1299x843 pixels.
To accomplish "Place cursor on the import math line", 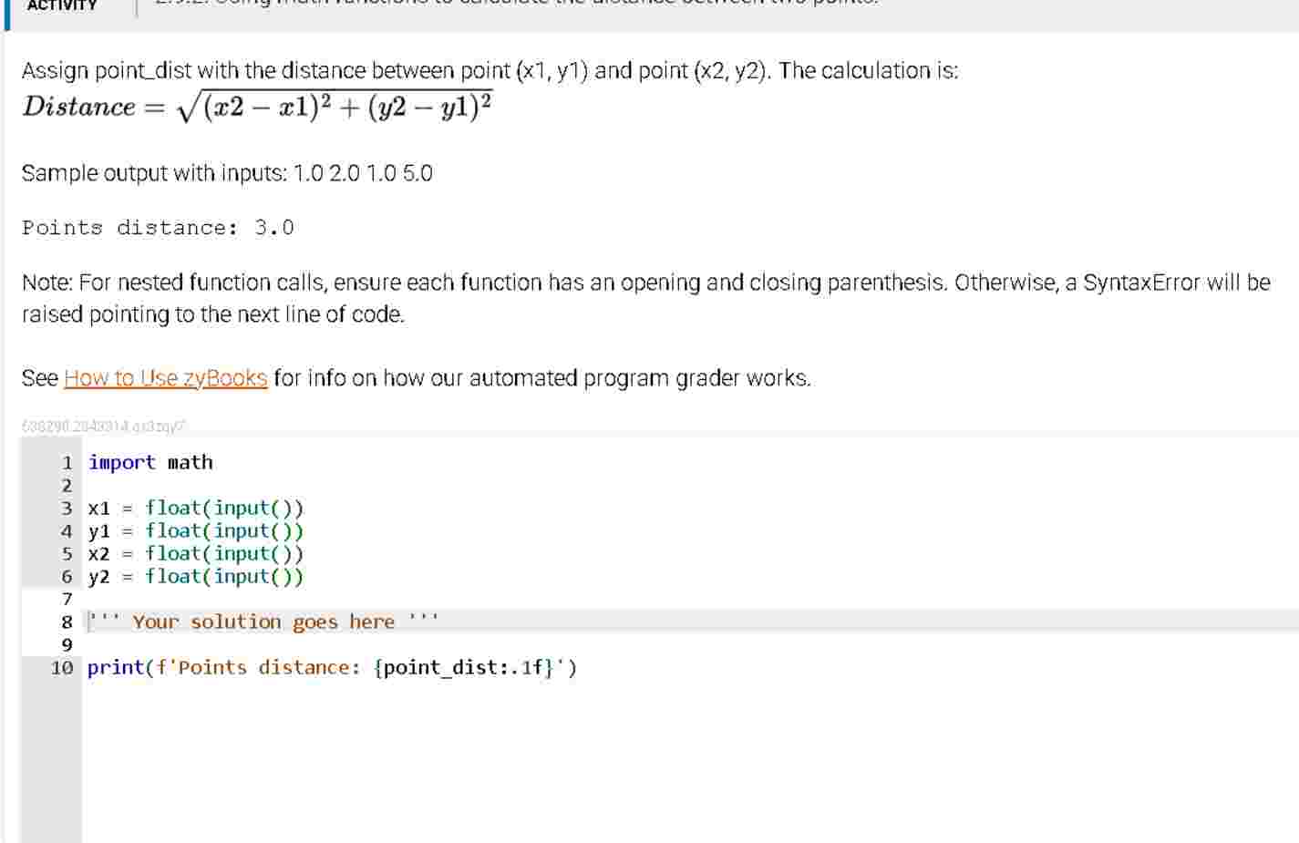I will click(149, 462).
